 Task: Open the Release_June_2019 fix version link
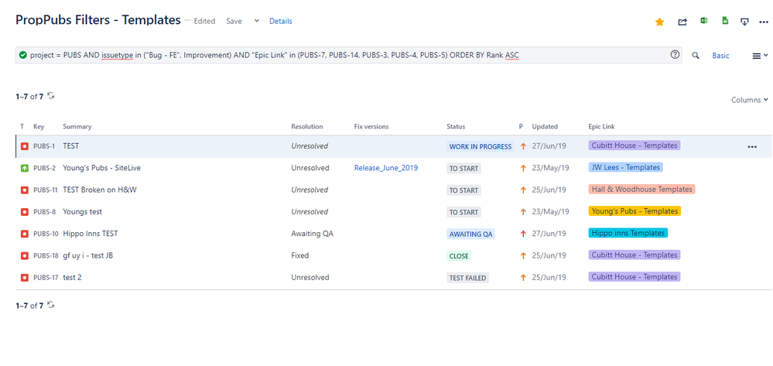coord(386,168)
